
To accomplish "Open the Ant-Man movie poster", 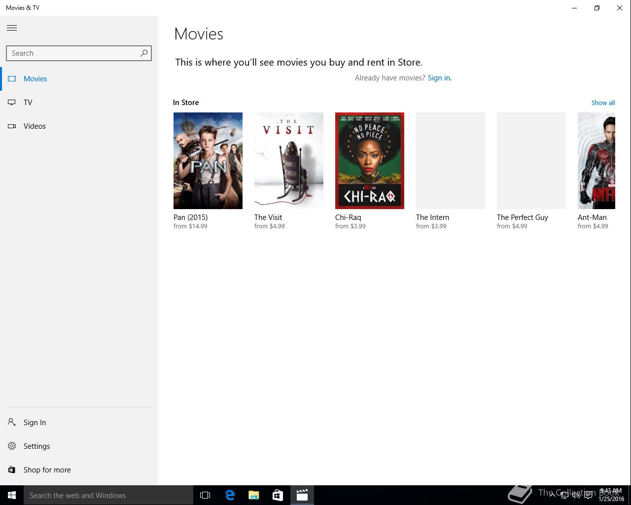I will pyautogui.click(x=596, y=161).
